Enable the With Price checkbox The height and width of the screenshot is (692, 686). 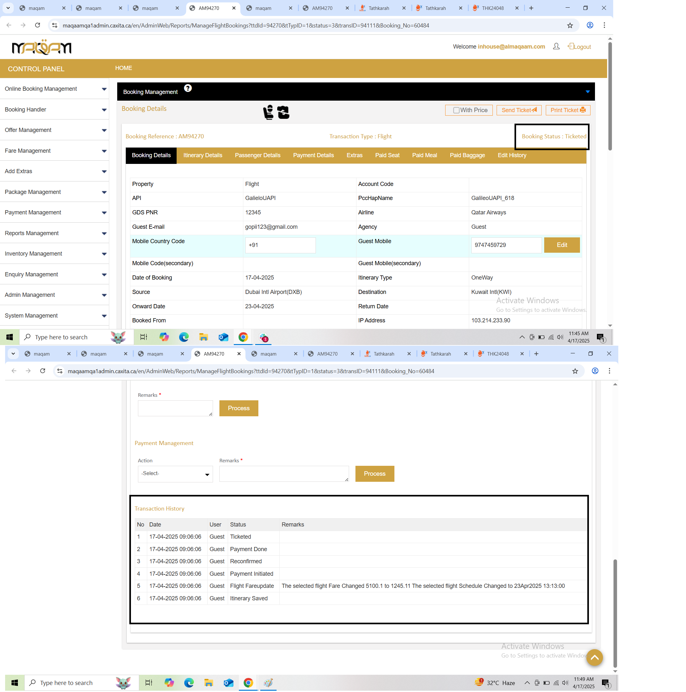(x=456, y=110)
